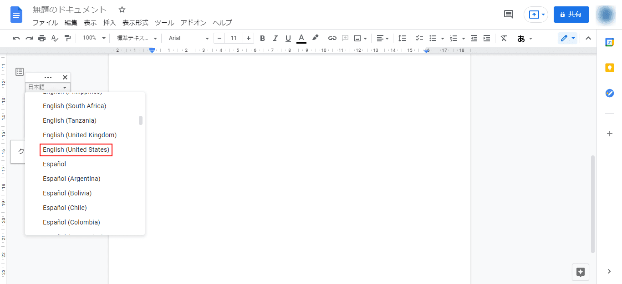Click the numbered list icon
Image resolution: width=622 pixels, height=284 pixels.
coord(454,38)
